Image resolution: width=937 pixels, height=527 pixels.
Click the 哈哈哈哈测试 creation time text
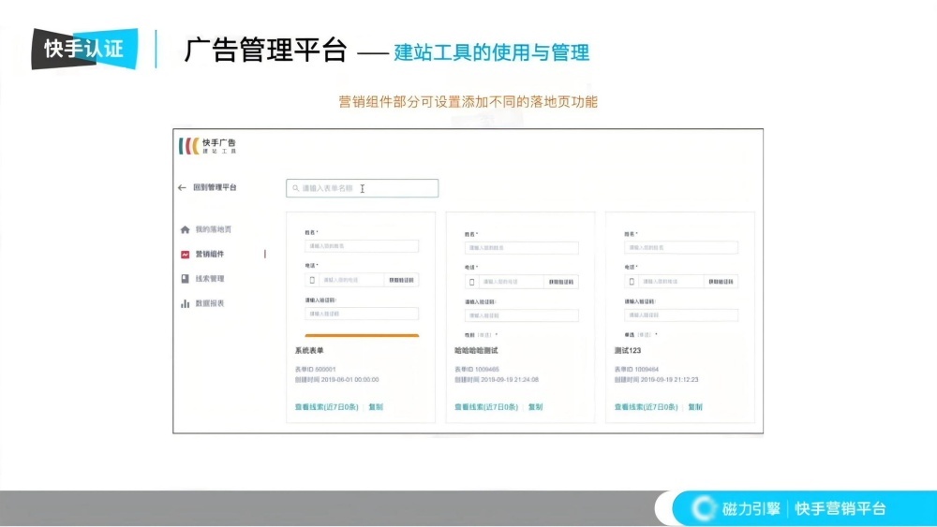pos(497,380)
